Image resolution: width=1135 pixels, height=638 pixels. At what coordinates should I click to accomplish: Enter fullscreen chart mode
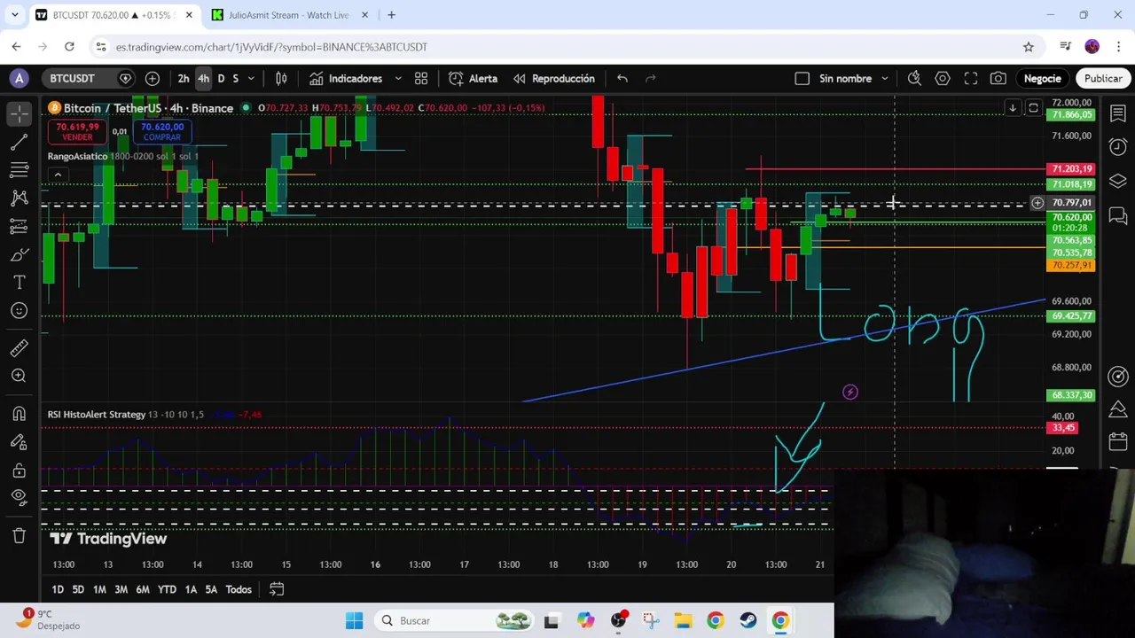(x=971, y=78)
